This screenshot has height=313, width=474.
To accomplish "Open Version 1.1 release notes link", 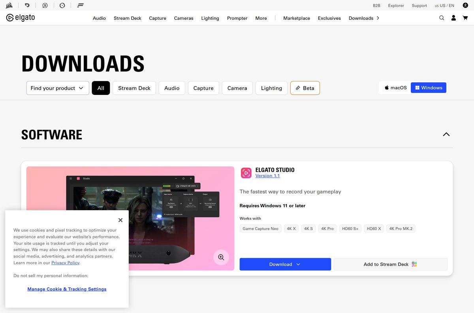I will [267, 176].
